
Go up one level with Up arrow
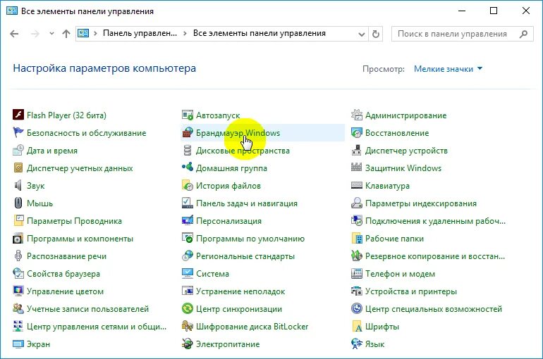(66, 34)
